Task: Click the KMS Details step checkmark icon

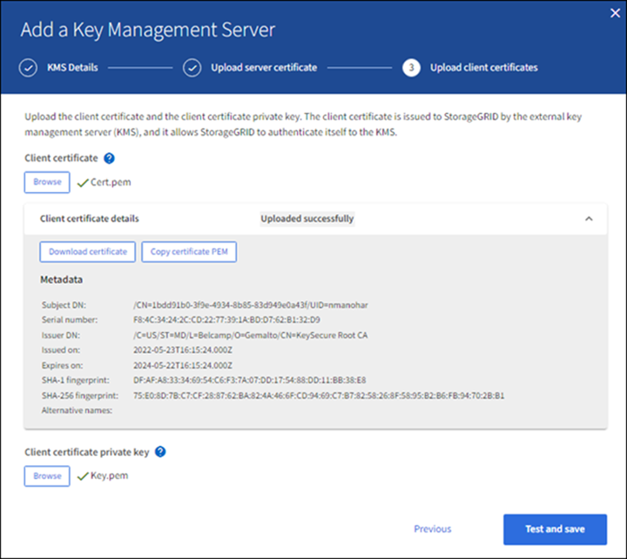Action: pyautogui.click(x=29, y=67)
